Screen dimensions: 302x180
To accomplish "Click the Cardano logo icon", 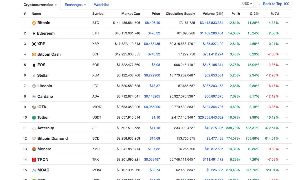I will point(34,97).
